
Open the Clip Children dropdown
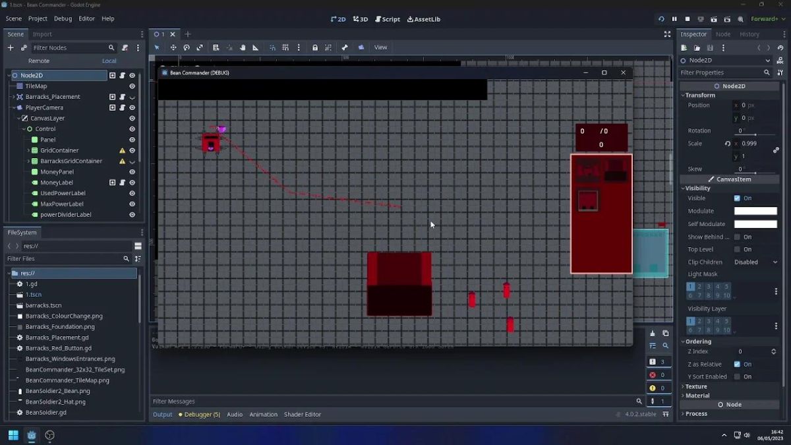tap(756, 262)
